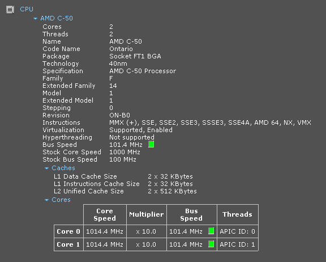
Task: Select the Core 0 row header
Action: click(x=68, y=231)
